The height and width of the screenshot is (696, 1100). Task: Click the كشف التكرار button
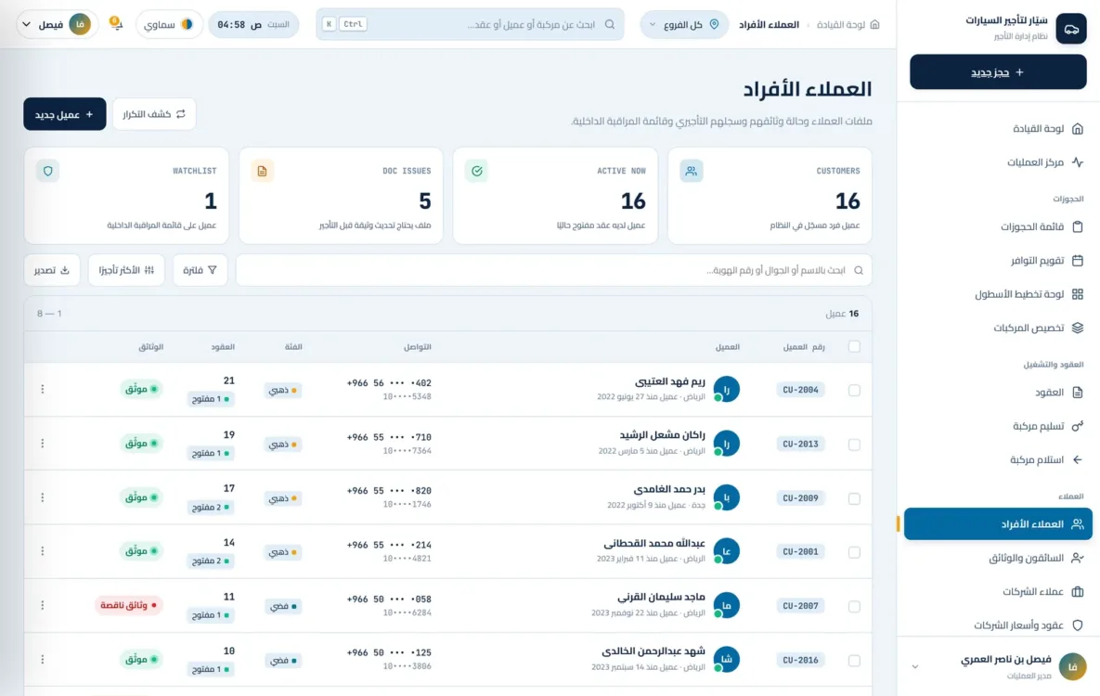[x=154, y=113]
